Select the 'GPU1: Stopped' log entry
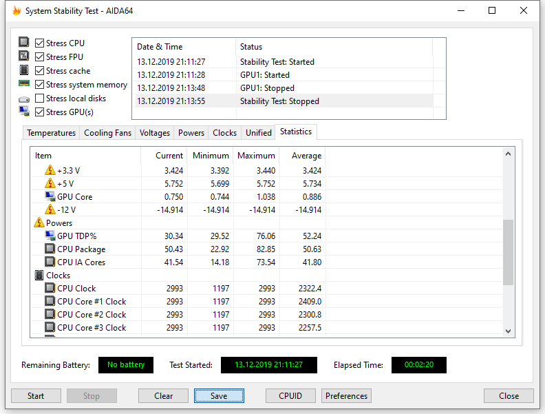 point(283,88)
